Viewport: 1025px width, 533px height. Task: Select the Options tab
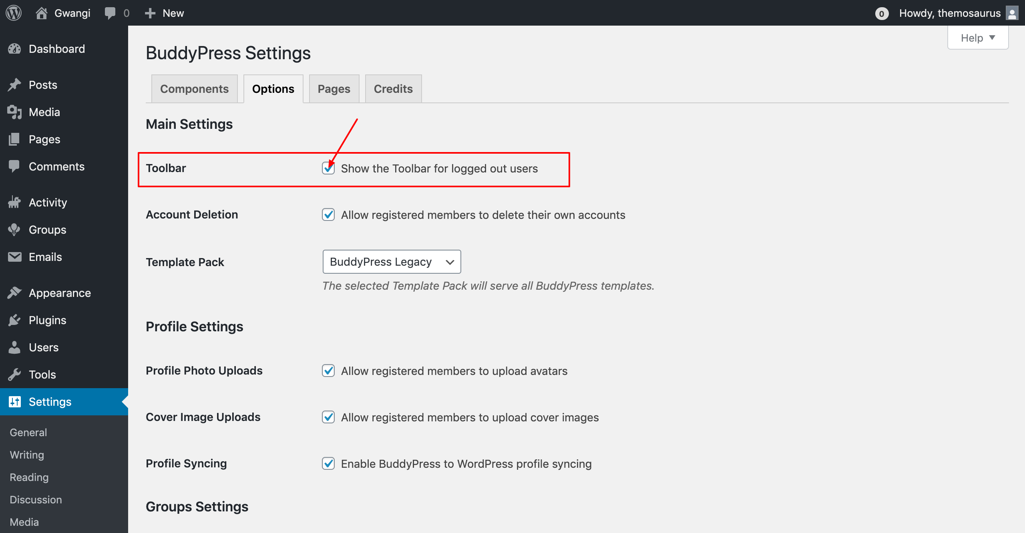(x=273, y=89)
